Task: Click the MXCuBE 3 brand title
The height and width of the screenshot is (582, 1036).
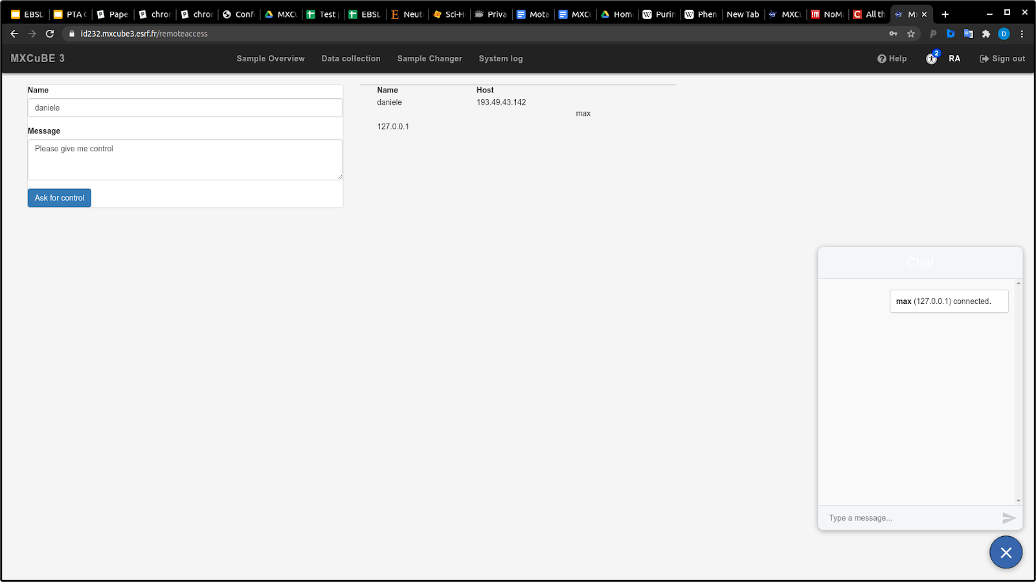Action: coord(38,58)
